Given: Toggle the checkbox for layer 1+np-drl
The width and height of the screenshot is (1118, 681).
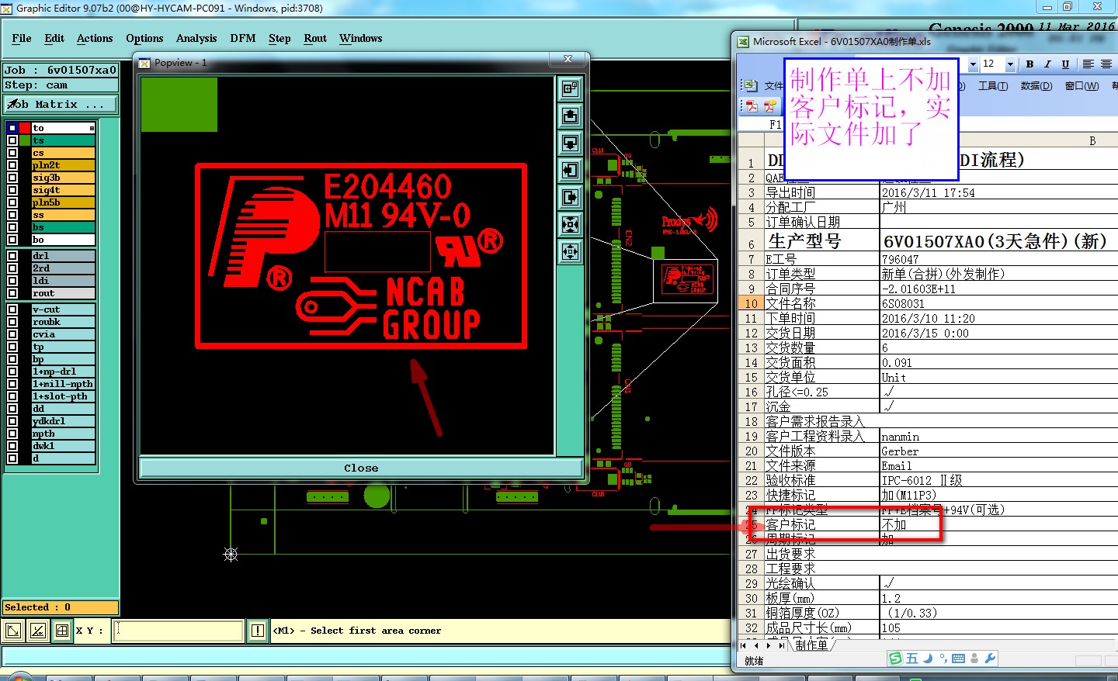Looking at the screenshot, I should (x=12, y=372).
